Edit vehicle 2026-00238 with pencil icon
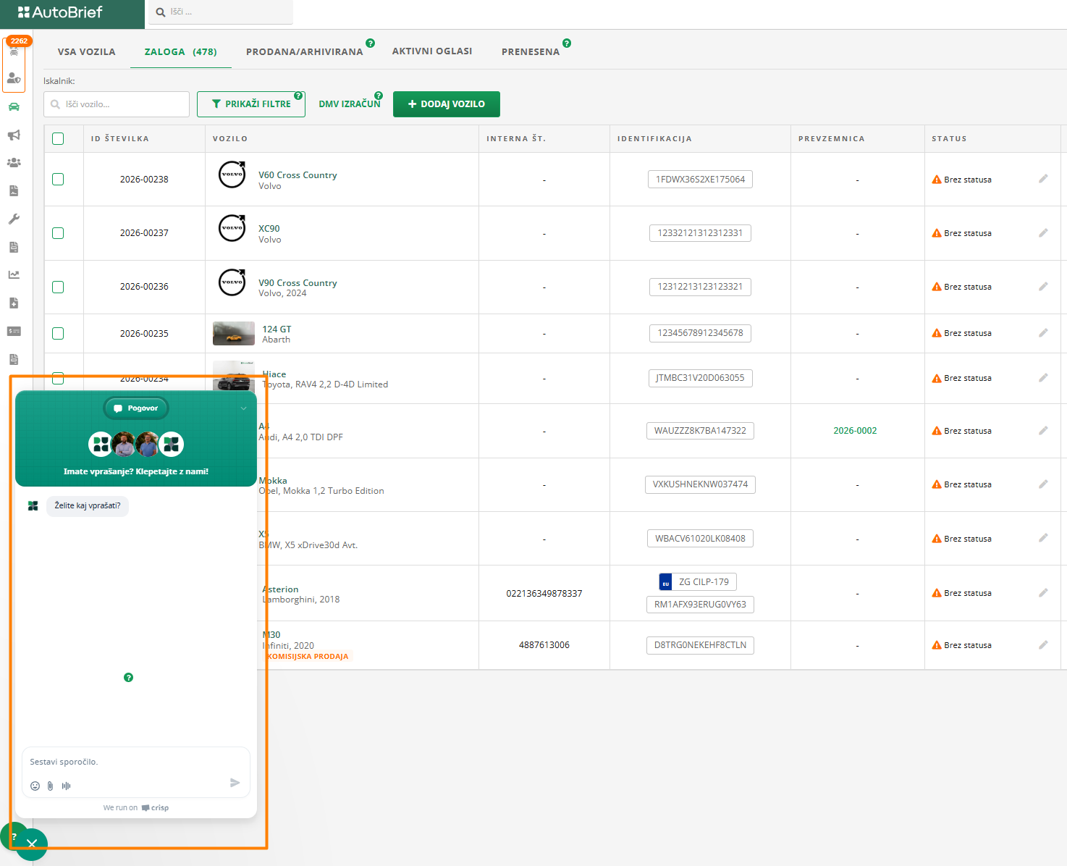The height and width of the screenshot is (866, 1067). 1043,179
